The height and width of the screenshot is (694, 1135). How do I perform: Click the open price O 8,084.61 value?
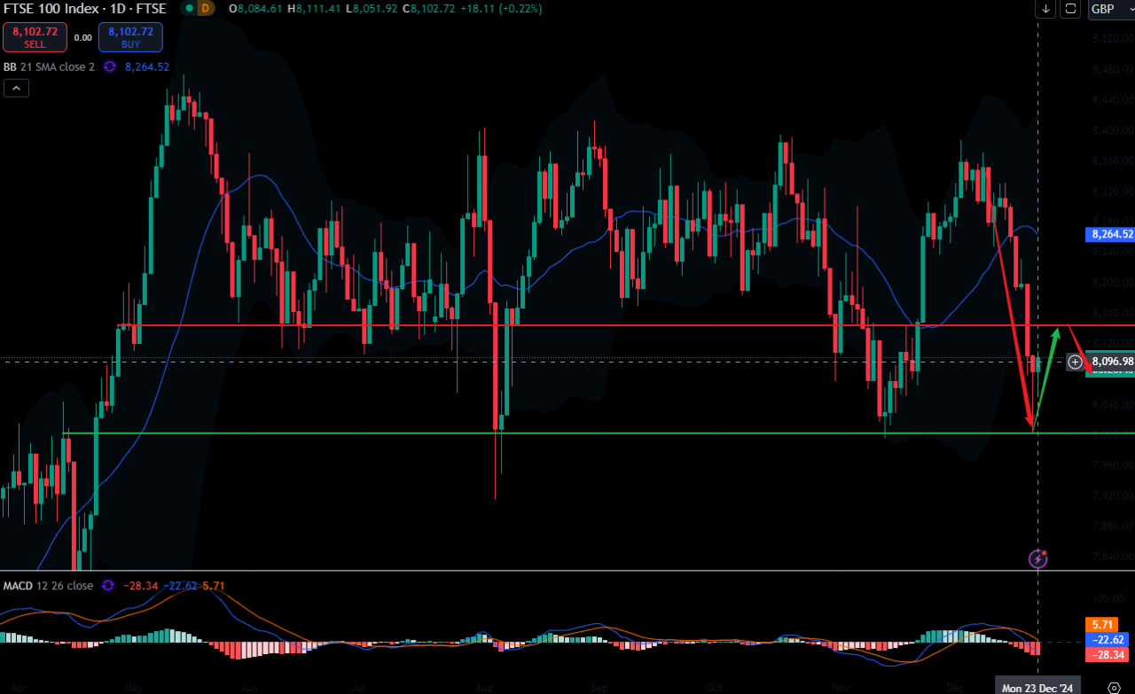coord(255,8)
